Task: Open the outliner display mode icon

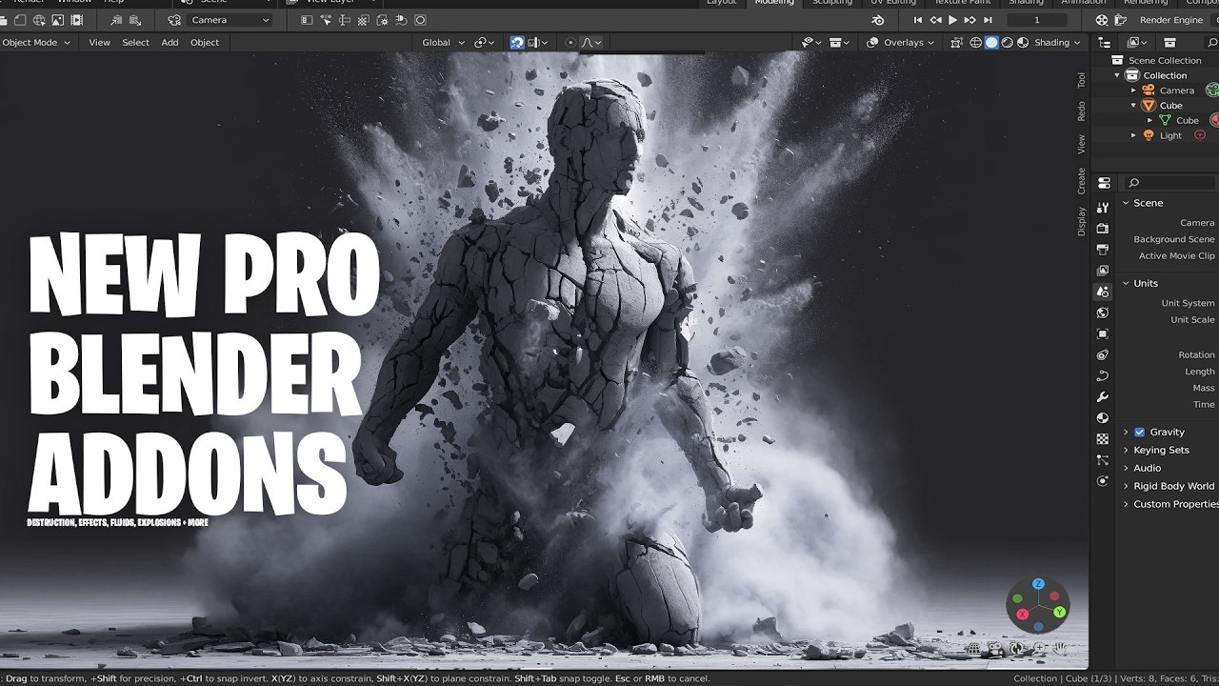Action: coord(1134,42)
